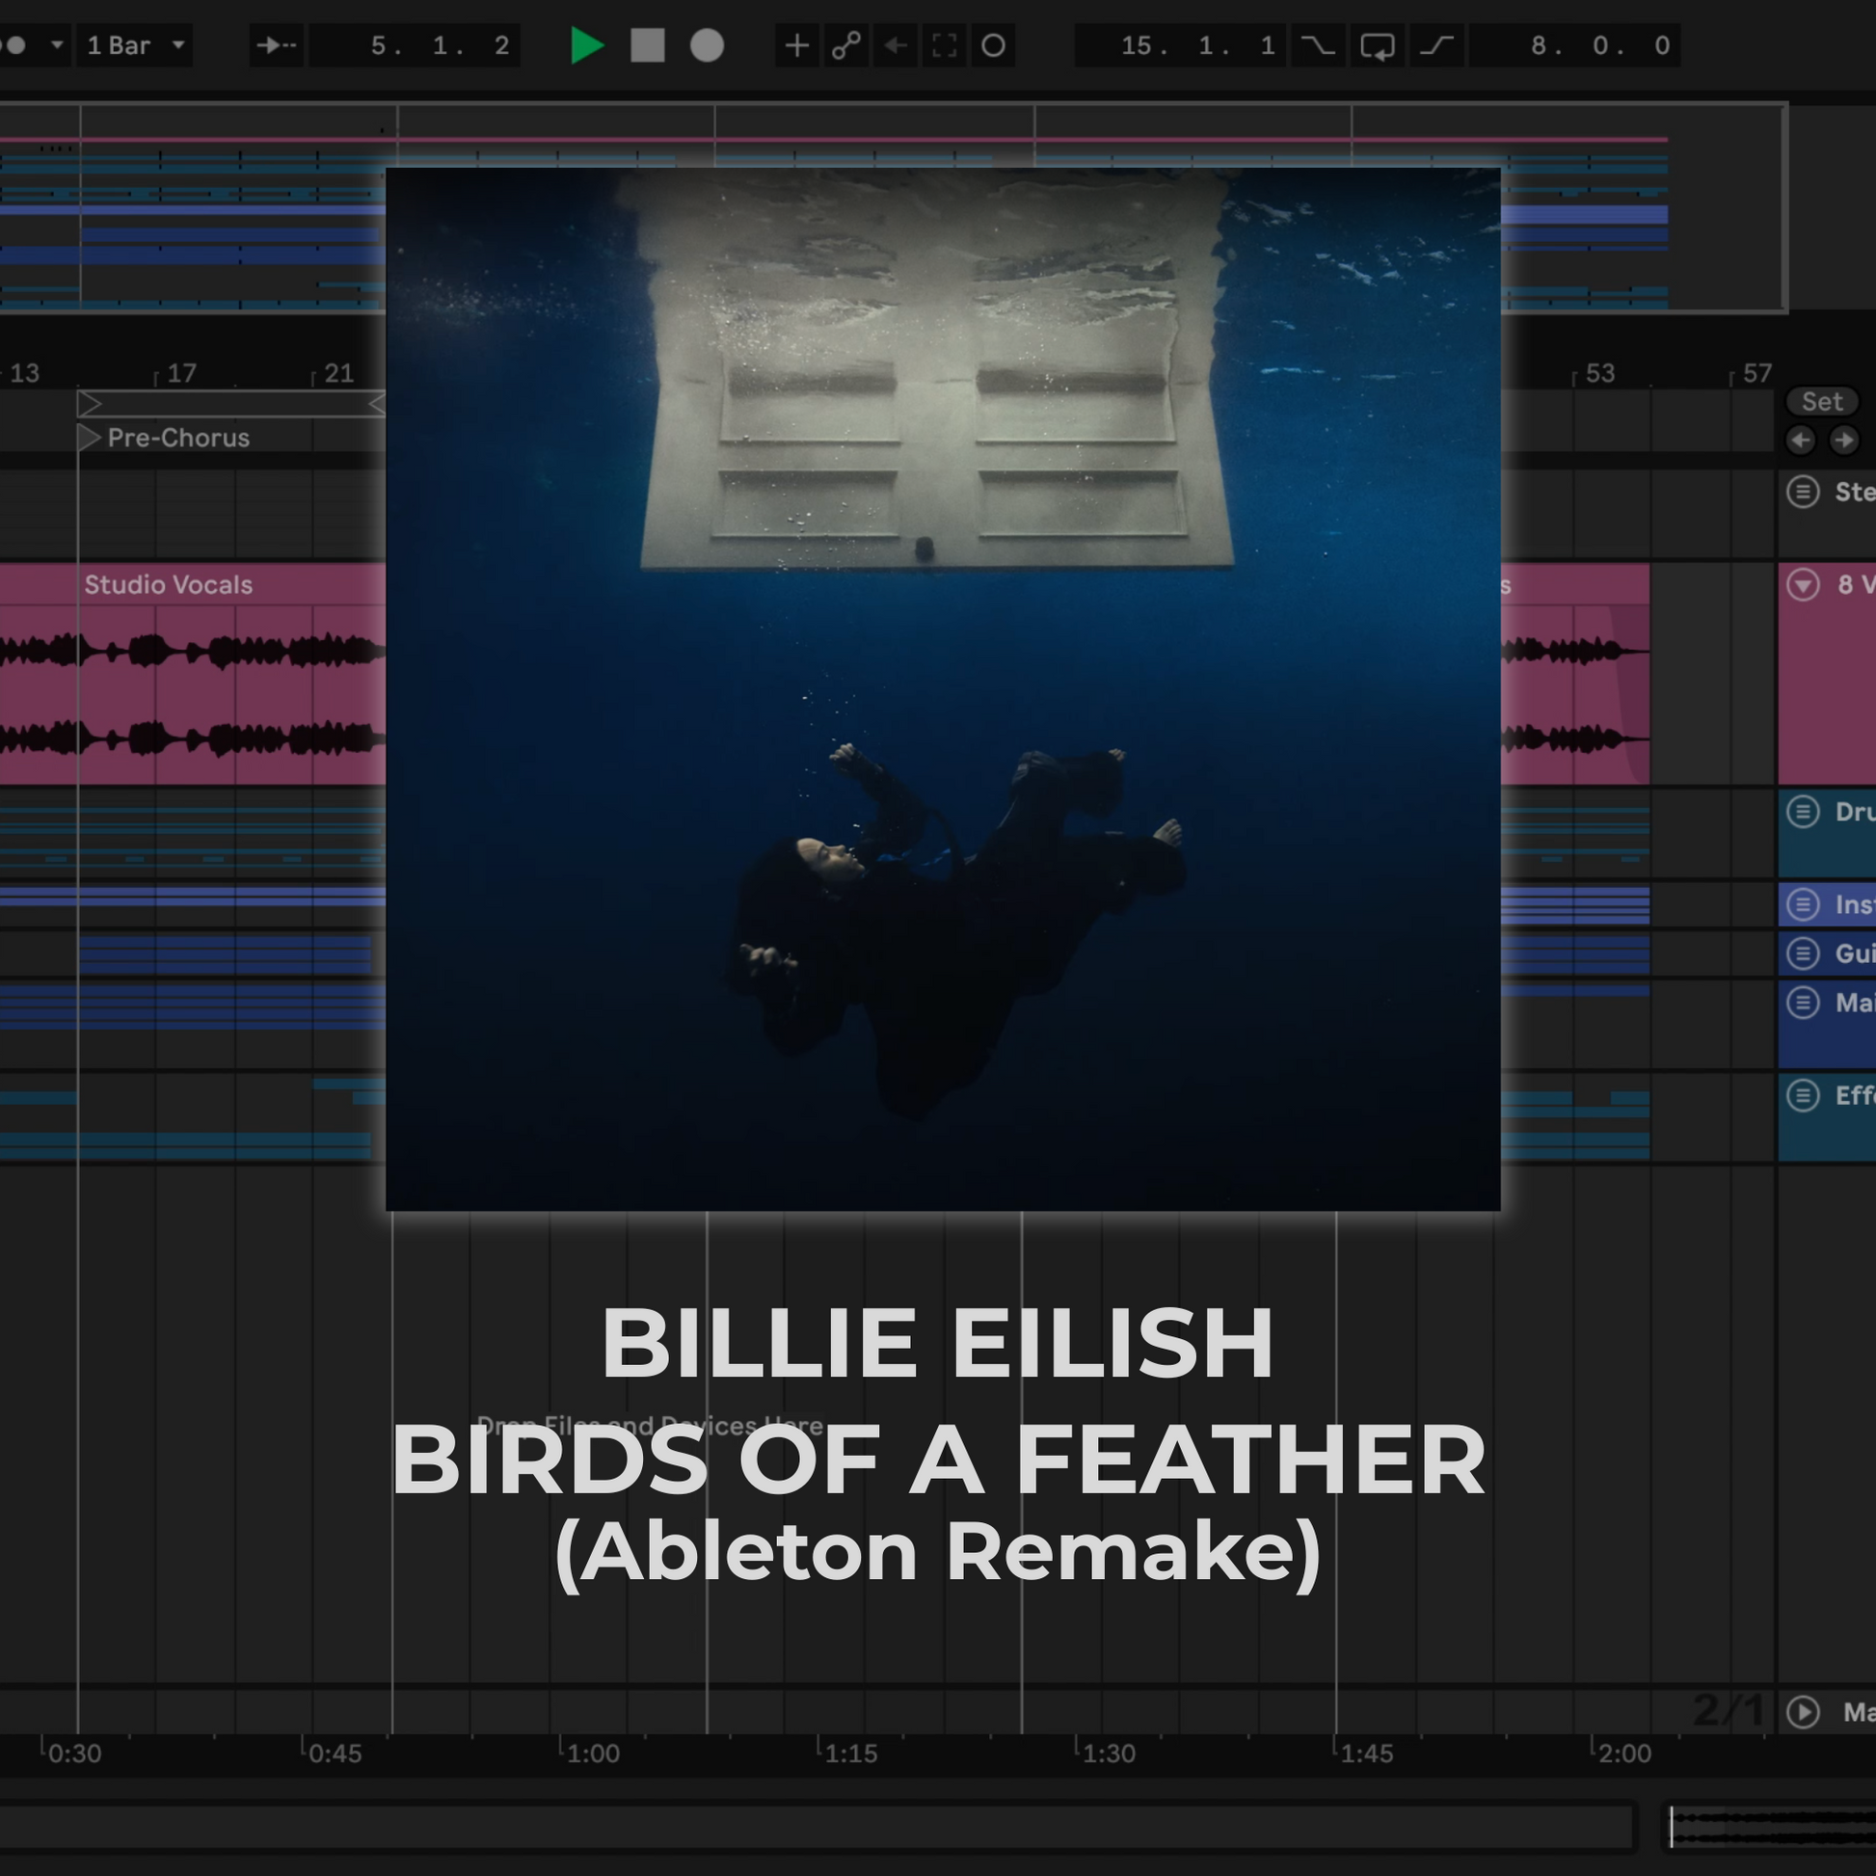1876x1876 pixels.
Task: Arm the Arrangement Record button
Action: 707,45
